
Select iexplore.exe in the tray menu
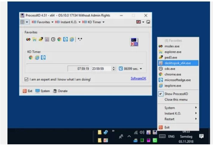click(x=178, y=86)
